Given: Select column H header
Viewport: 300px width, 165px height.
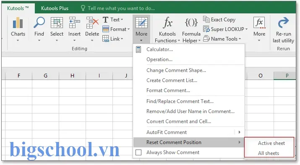Looking at the screenshot, I should pyautogui.click(x=72, y=76).
